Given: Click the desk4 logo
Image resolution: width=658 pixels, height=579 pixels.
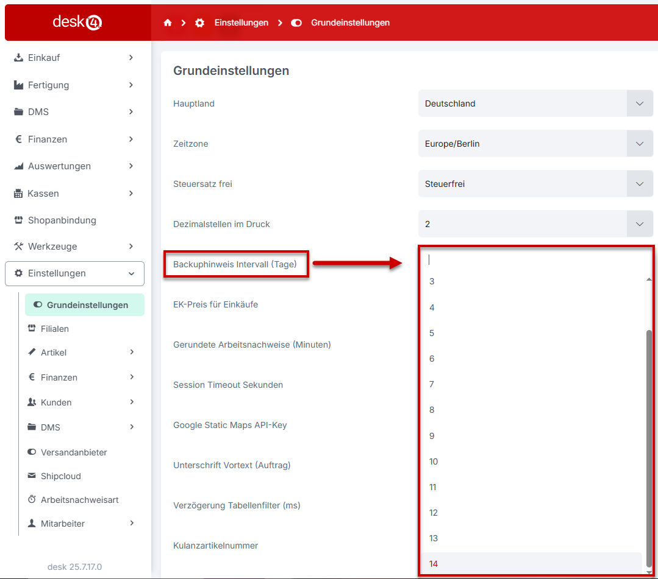Looking at the screenshot, I should pos(77,23).
